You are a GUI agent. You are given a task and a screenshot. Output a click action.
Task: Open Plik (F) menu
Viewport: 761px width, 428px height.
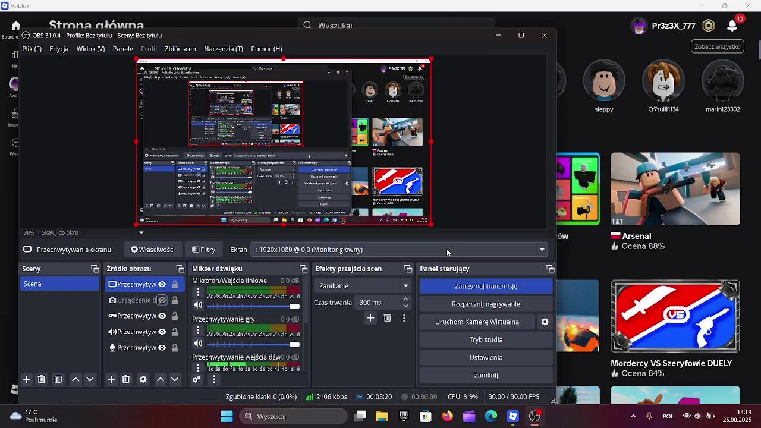pos(32,49)
